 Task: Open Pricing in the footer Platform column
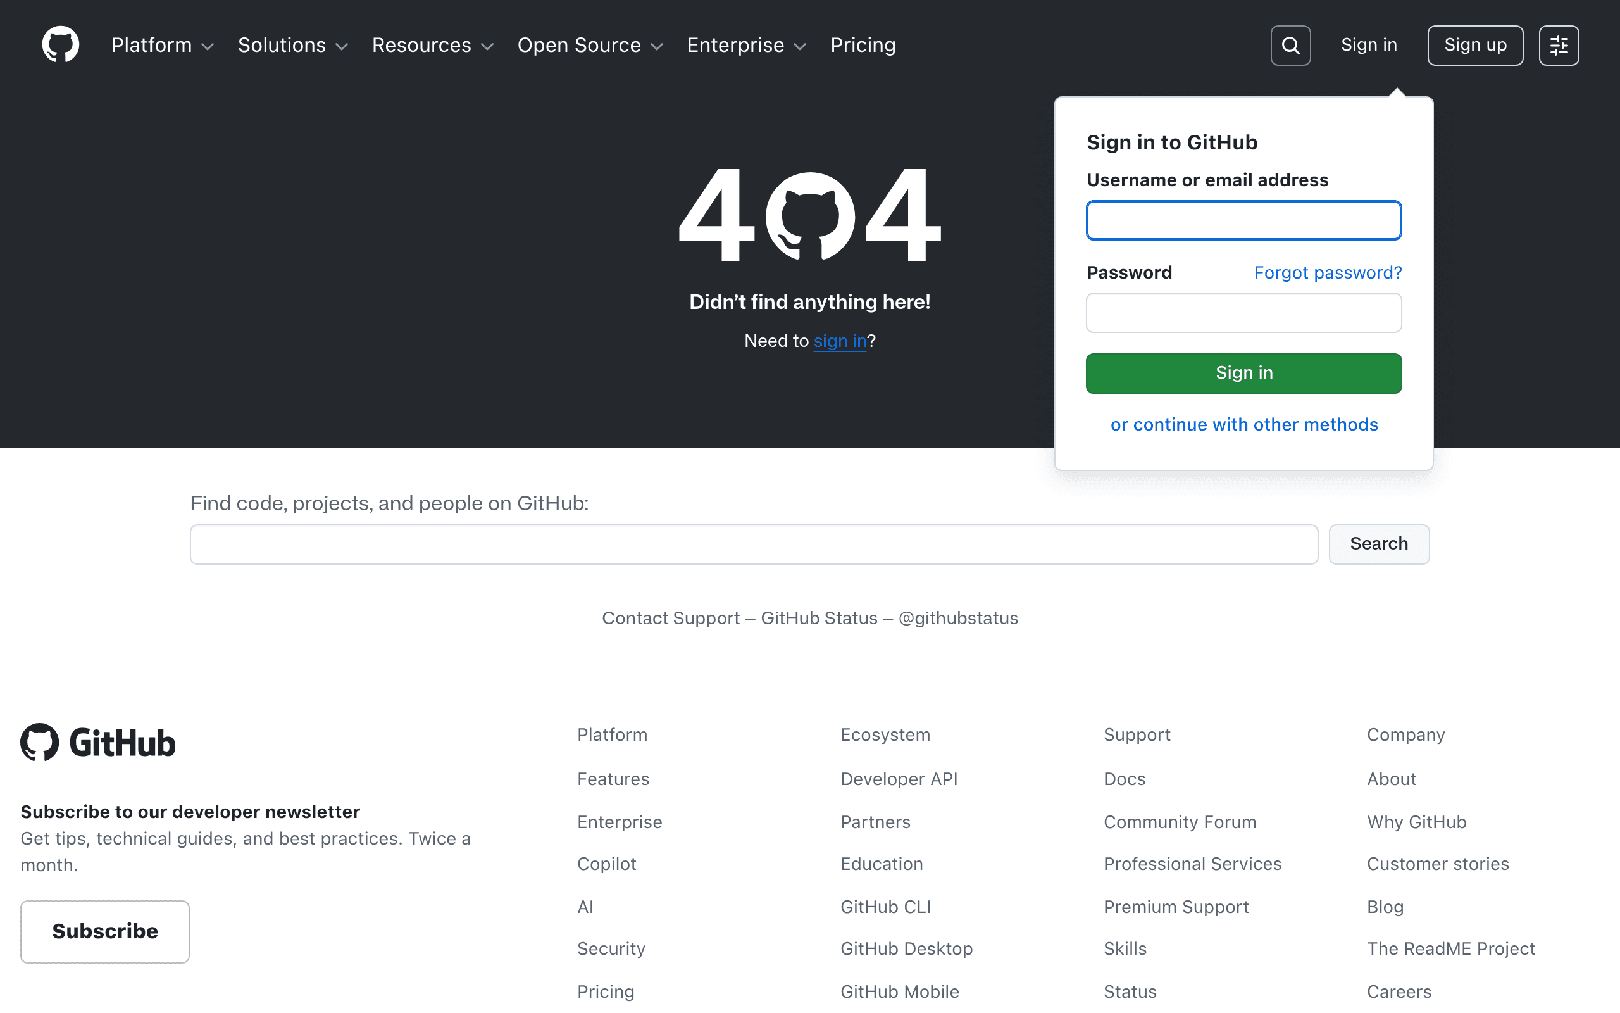coord(606,992)
